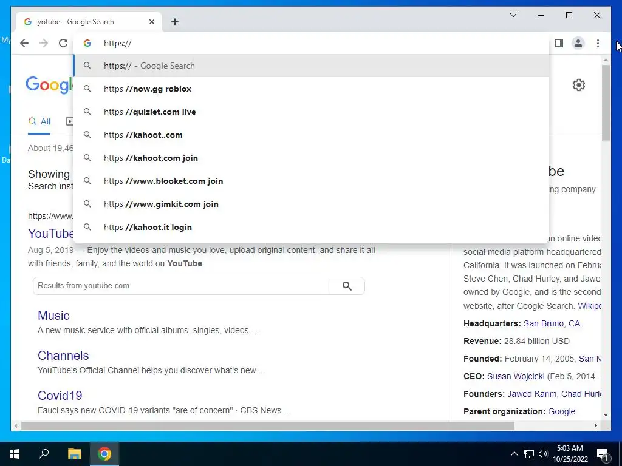
Task: Click the vertical scrollbar thumb of the page
Action: tap(606, 102)
